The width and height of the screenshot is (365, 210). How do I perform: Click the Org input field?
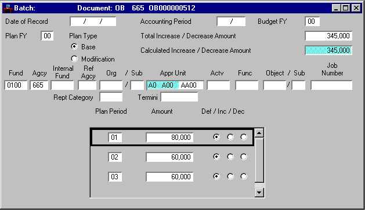point(111,85)
